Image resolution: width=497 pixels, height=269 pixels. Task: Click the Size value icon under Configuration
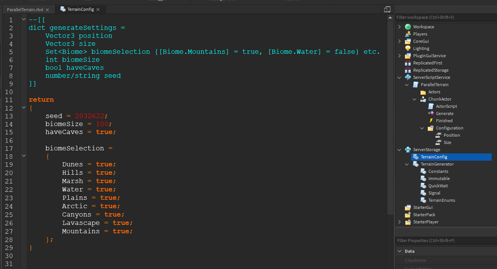tap(438, 142)
